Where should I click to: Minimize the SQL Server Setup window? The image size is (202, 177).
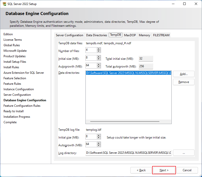point(173,4)
